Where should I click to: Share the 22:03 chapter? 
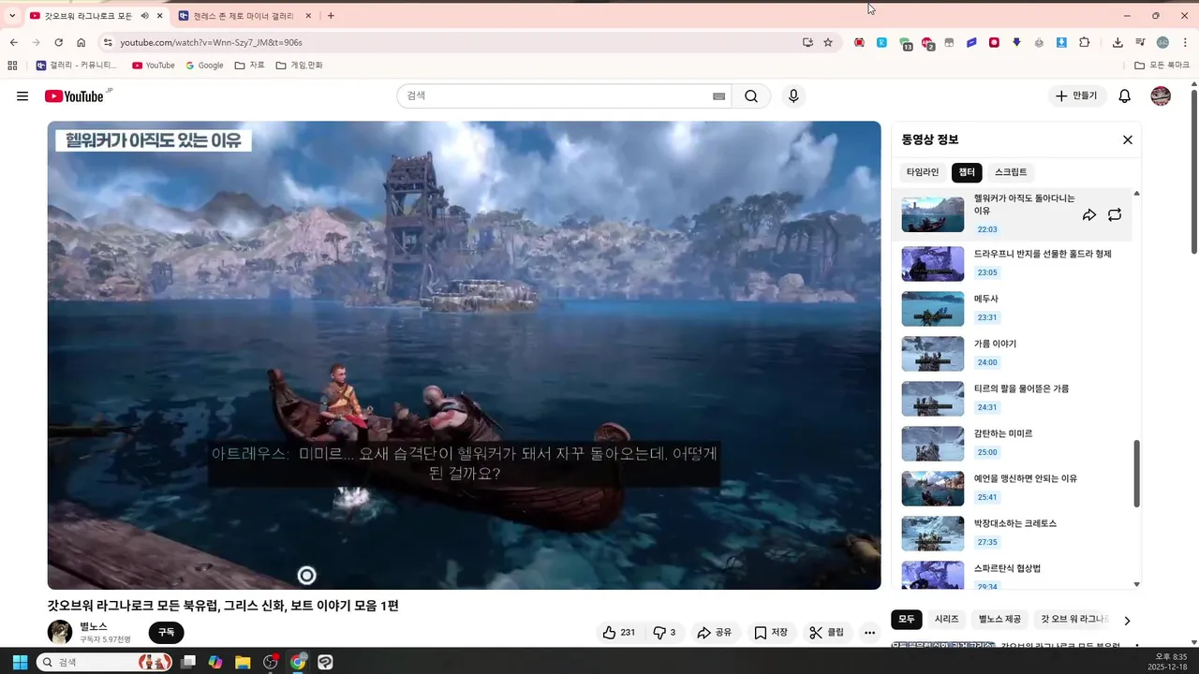click(1089, 215)
